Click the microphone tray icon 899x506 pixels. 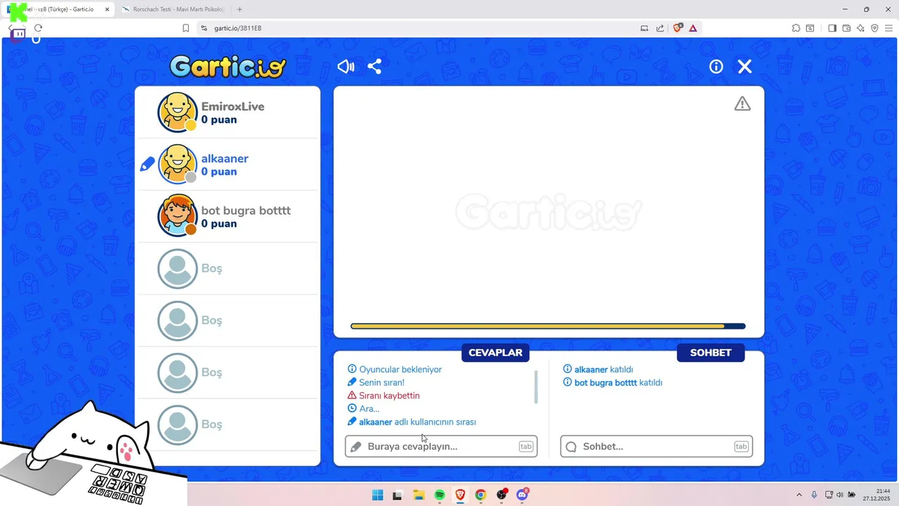click(814, 495)
